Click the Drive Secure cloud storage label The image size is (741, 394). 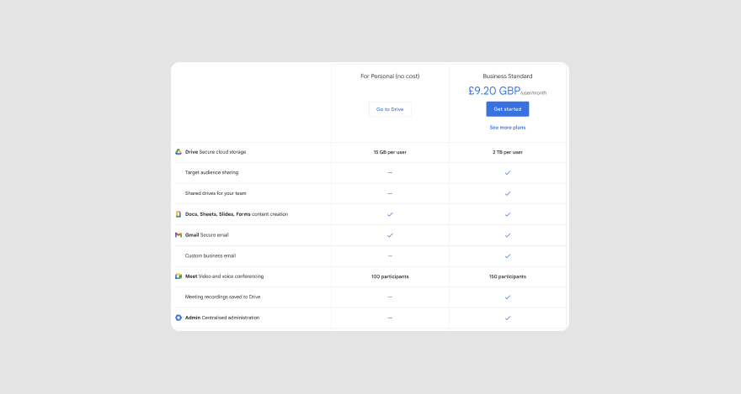216,152
